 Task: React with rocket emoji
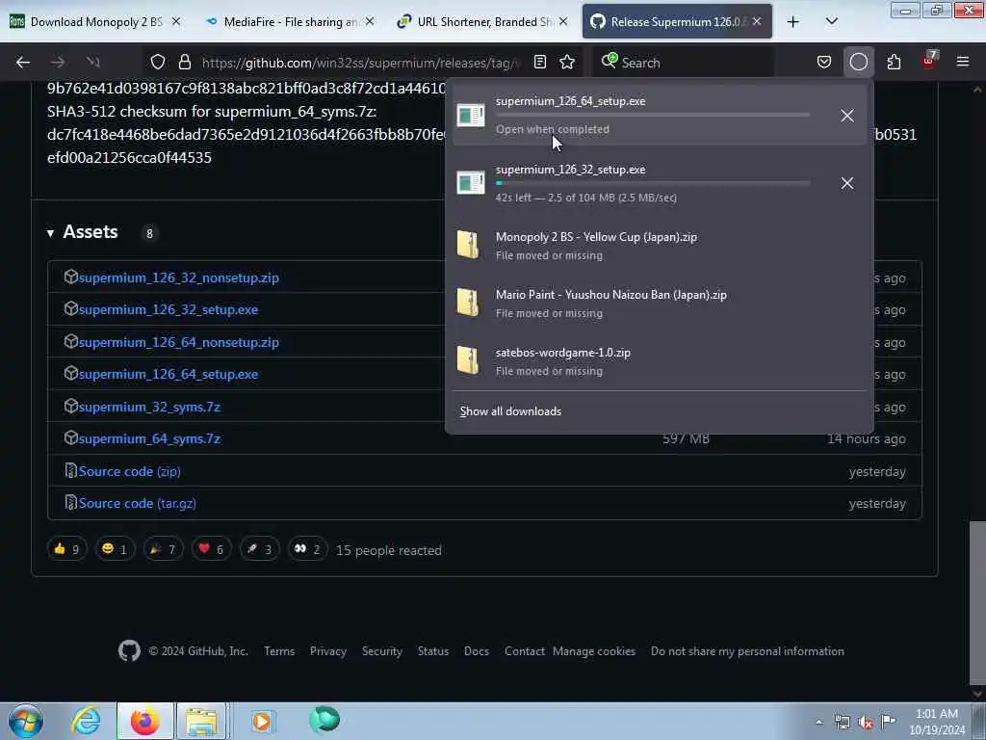coord(259,549)
